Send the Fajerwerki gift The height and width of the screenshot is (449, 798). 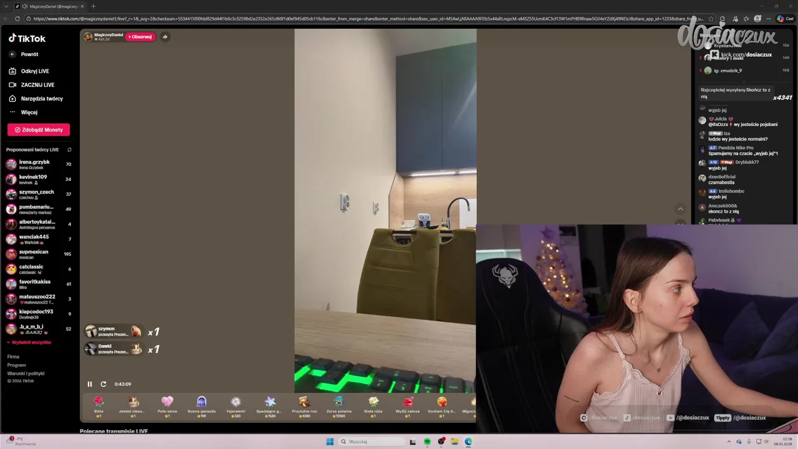(x=236, y=406)
